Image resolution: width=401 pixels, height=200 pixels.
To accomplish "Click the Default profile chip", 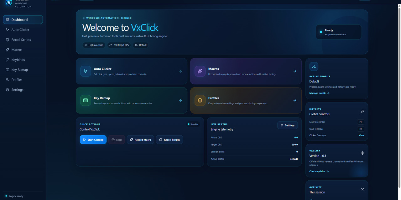I will coord(141,45).
